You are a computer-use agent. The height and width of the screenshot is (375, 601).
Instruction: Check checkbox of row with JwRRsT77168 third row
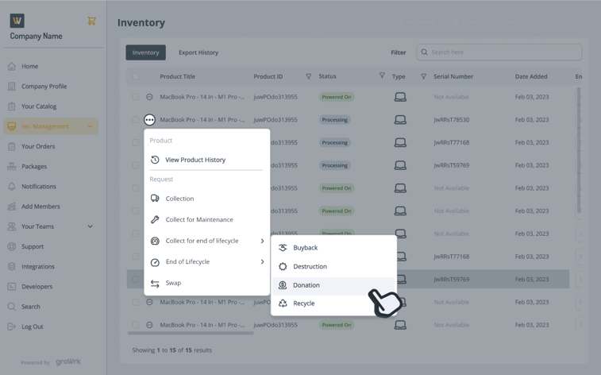135,143
